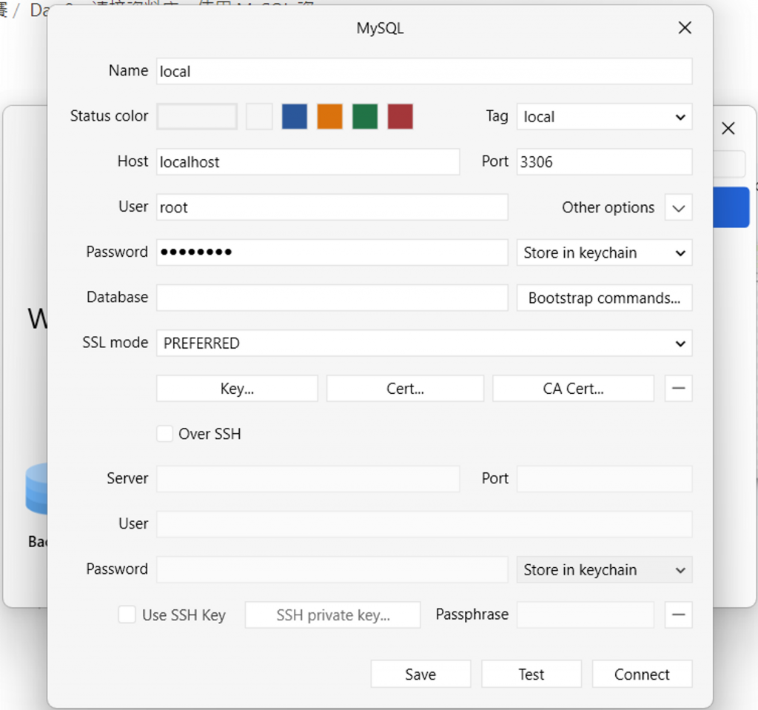Pick the green status color swatch
758x710 pixels.
[x=365, y=116]
